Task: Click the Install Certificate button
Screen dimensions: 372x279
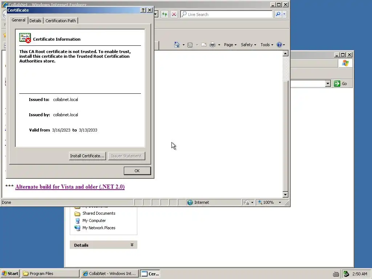Action: pyautogui.click(x=87, y=156)
